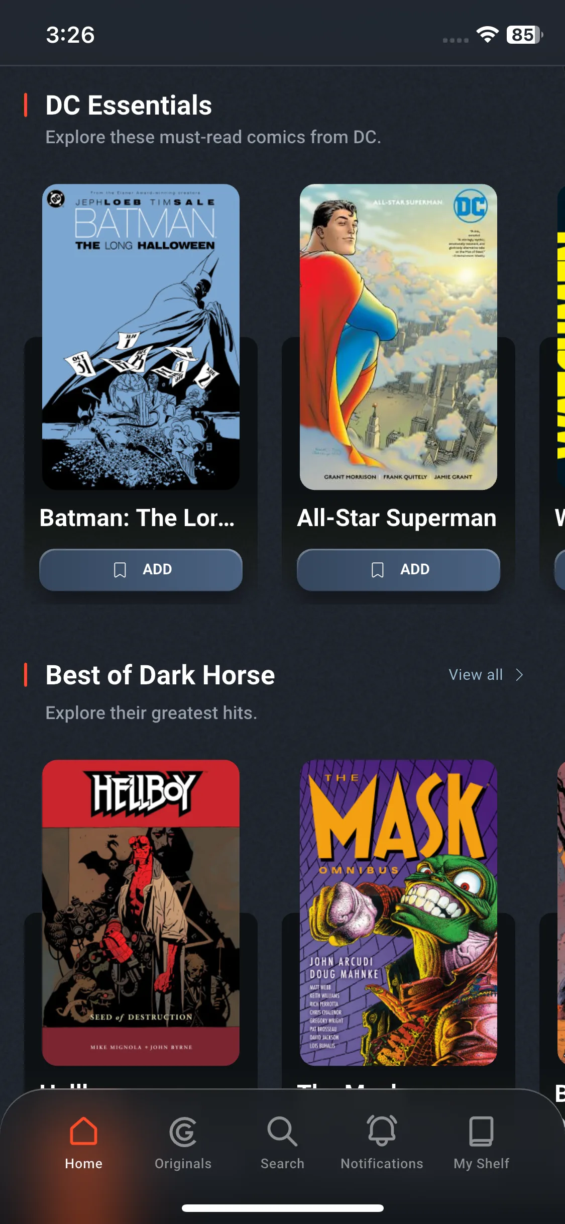This screenshot has height=1224, width=565.
Task: Open The Mask Omnibus cover
Action: coord(399,912)
